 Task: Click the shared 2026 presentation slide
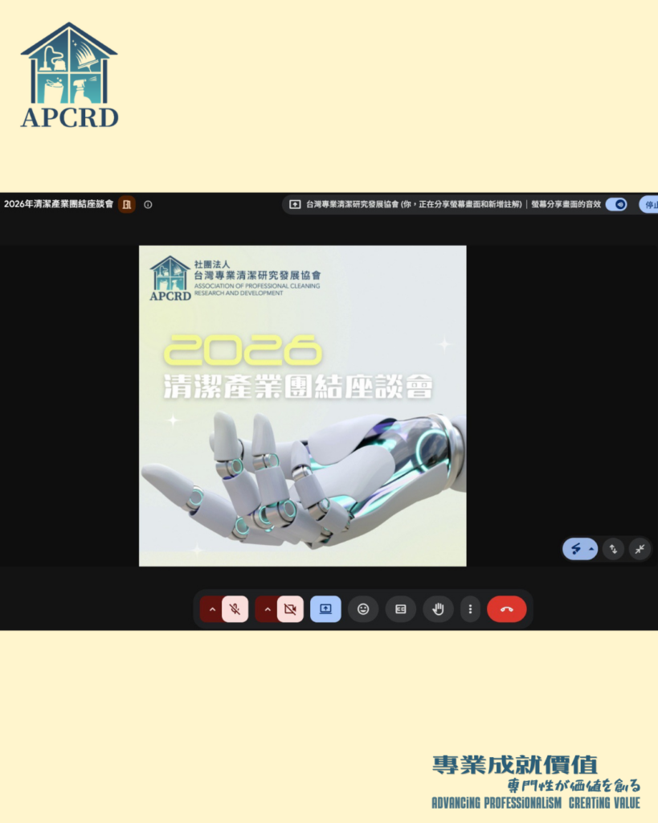click(x=302, y=406)
